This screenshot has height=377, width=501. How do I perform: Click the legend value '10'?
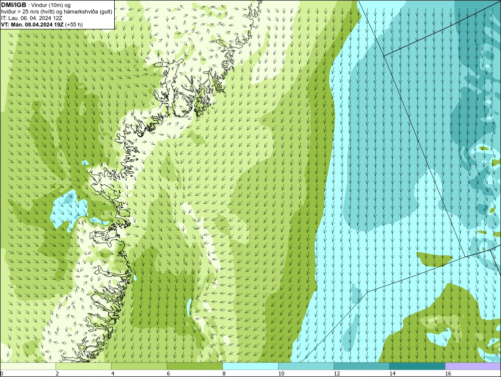[281, 373]
